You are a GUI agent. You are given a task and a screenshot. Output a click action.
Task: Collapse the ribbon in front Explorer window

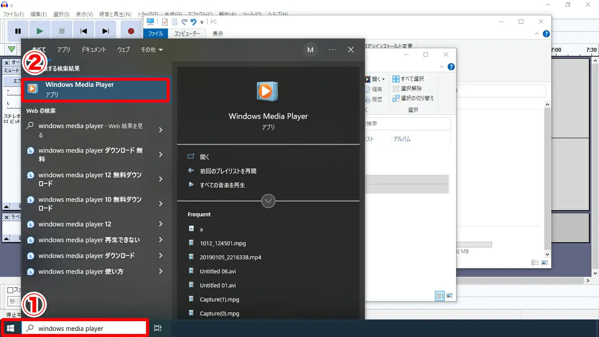(442, 67)
